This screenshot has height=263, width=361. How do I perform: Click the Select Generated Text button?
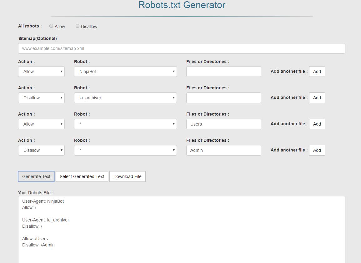(82, 176)
